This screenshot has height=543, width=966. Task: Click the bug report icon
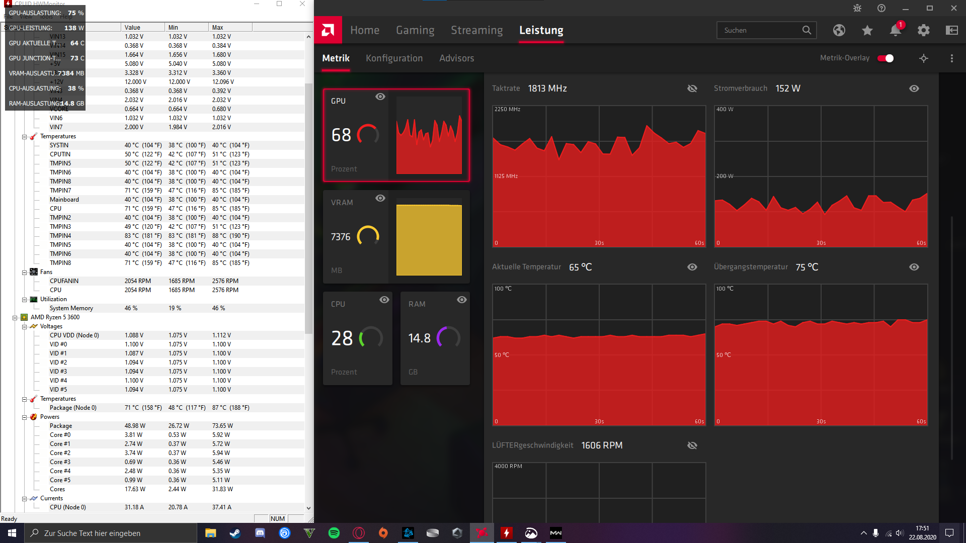pos(857,8)
